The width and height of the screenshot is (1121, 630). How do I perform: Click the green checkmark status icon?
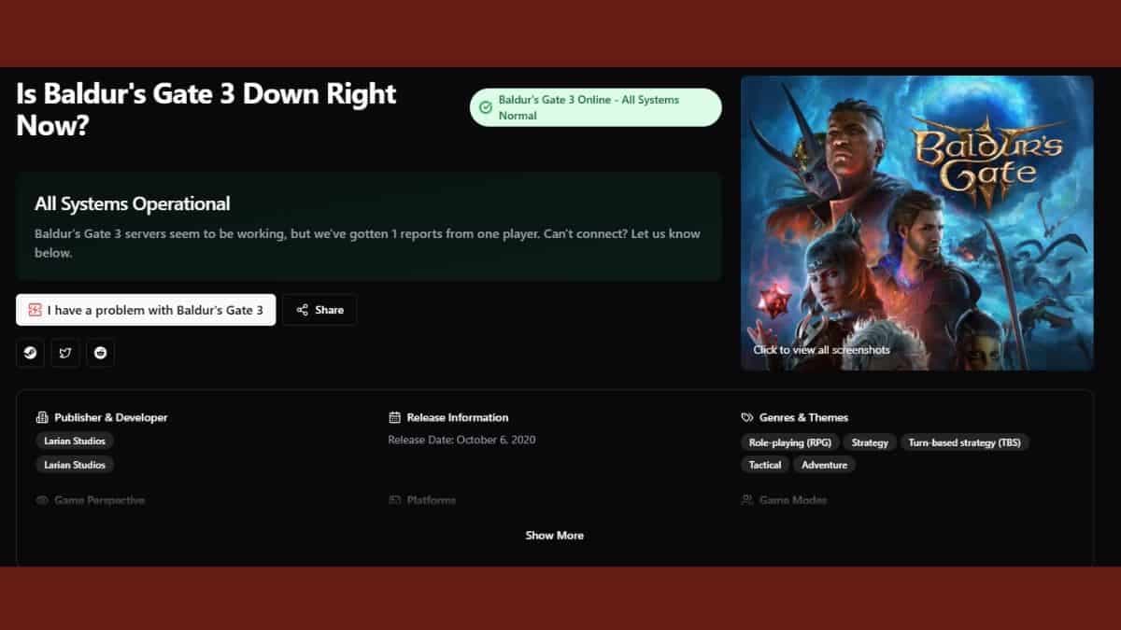pyautogui.click(x=485, y=107)
